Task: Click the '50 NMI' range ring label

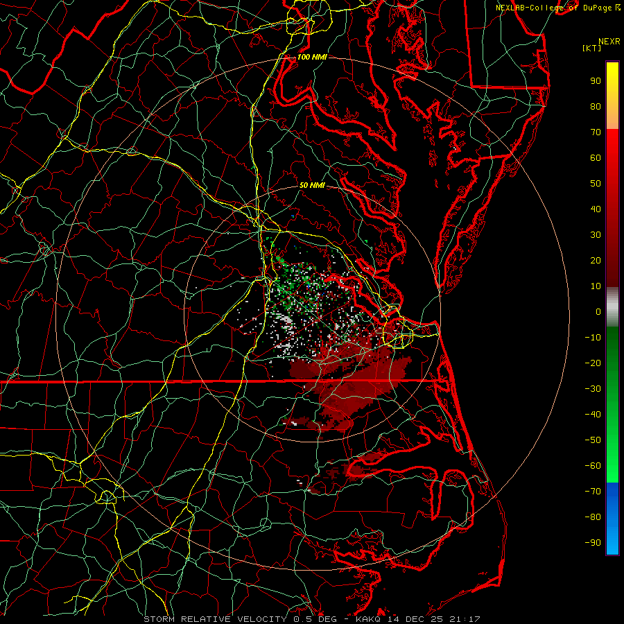Action: click(x=312, y=185)
